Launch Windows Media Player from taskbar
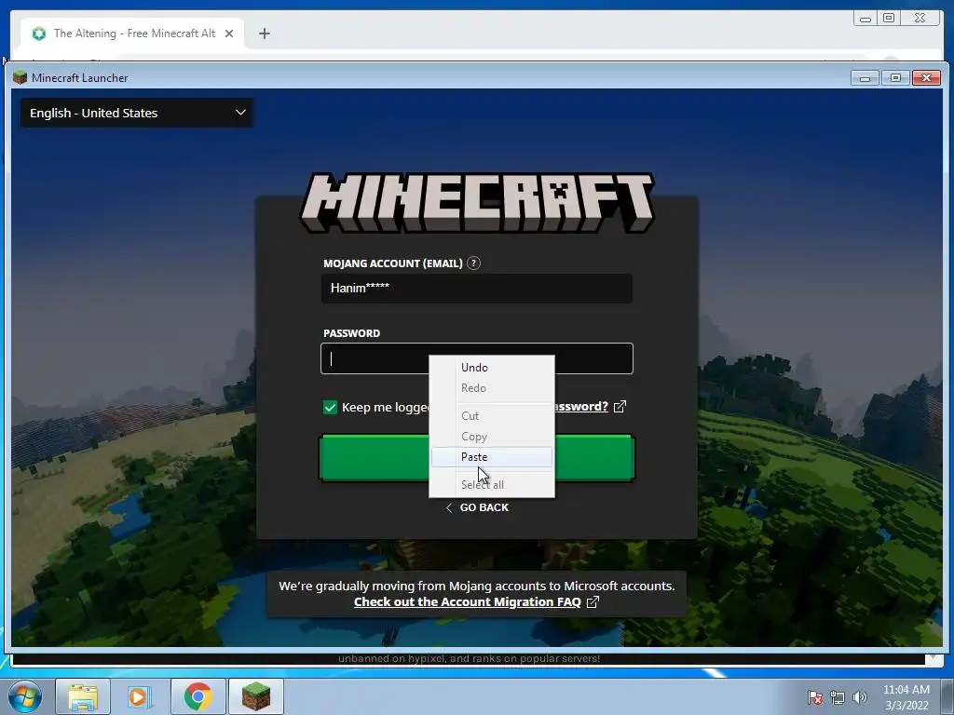The width and height of the screenshot is (954, 715). tap(139, 696)
